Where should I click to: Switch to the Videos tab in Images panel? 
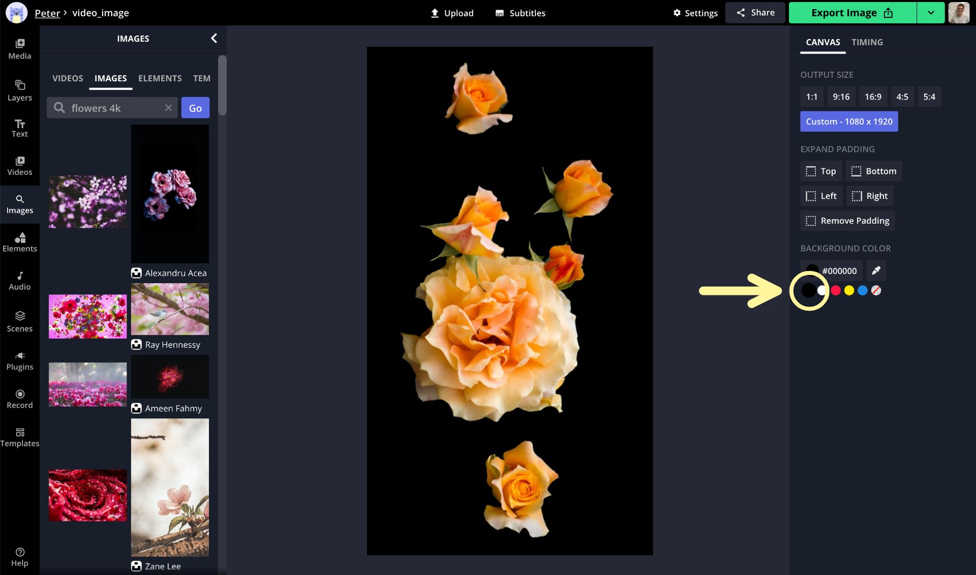click(68, 78)
